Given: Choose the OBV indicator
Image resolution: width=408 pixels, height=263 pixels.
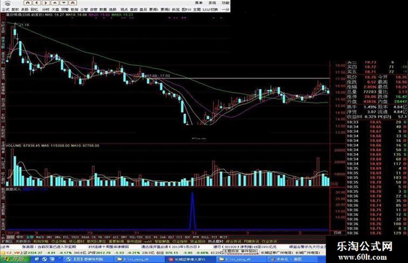Looking at the screenshot, I should click(x=107, y=237).
